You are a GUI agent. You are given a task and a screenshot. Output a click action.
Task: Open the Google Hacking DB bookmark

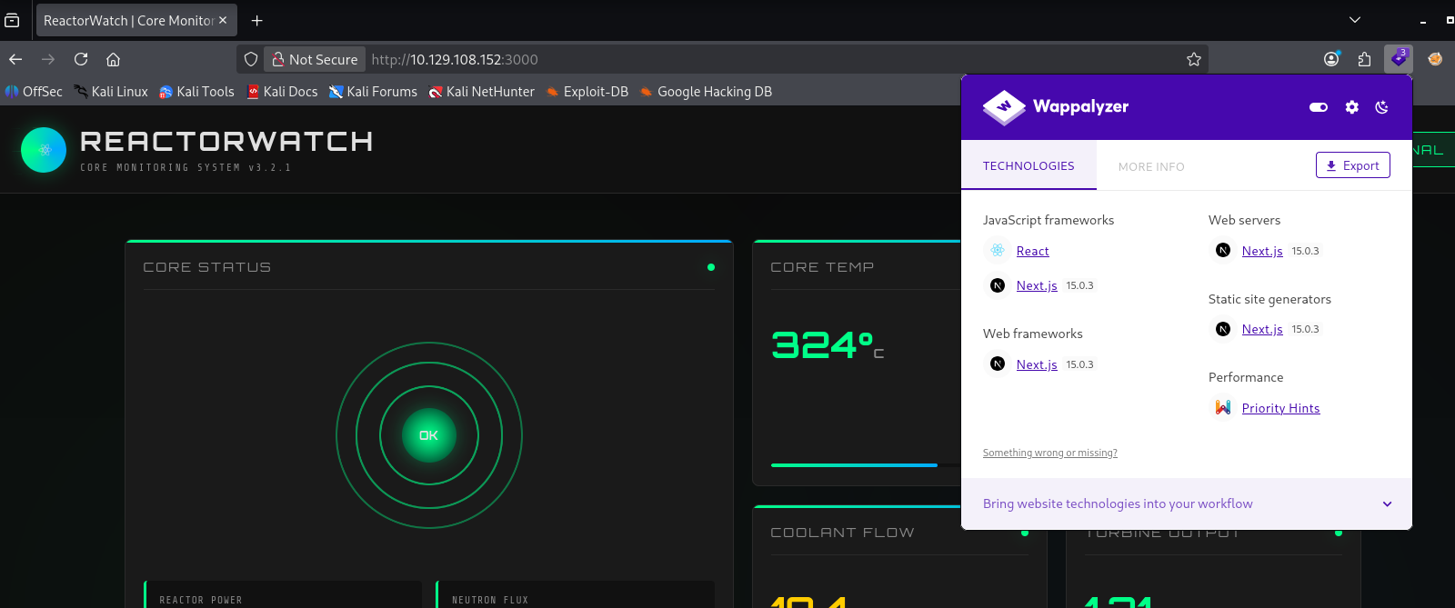(x=706, y=92)
